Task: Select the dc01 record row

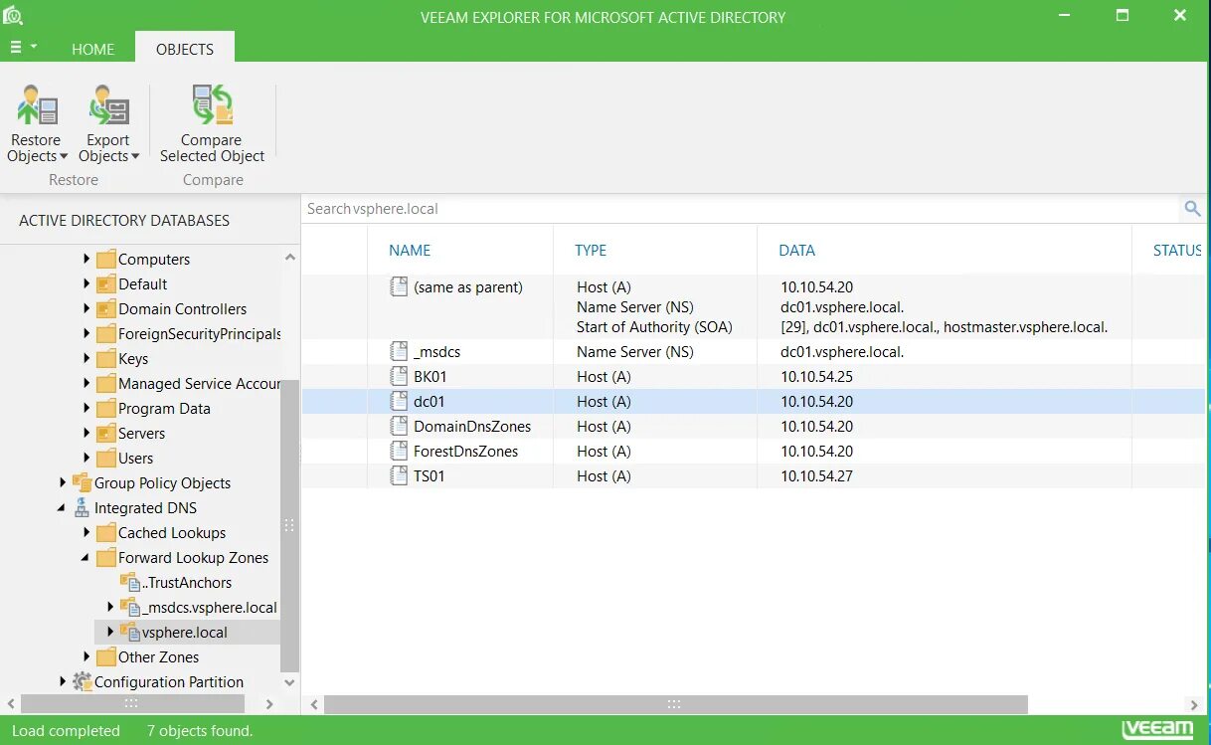Action: (753, 401)
